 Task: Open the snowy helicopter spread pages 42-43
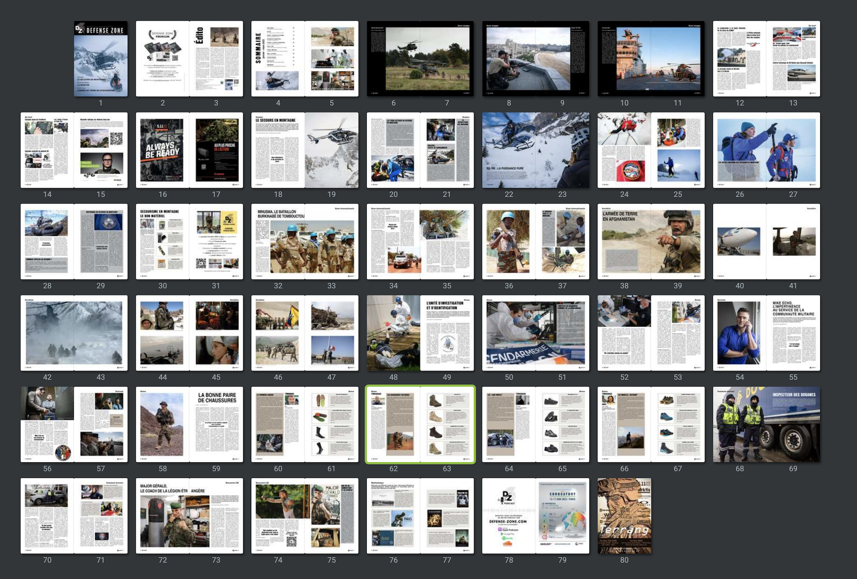point(74,333)
